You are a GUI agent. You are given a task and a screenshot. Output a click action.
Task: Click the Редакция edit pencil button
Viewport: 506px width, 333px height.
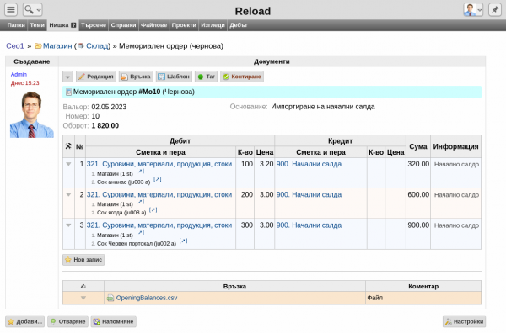(96, 77)
